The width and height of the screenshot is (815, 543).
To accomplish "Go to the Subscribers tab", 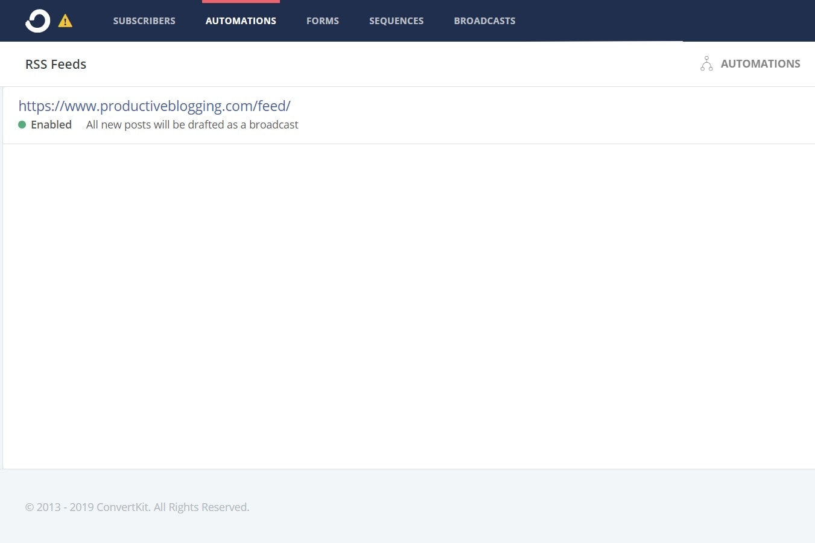I will [144, 21].
